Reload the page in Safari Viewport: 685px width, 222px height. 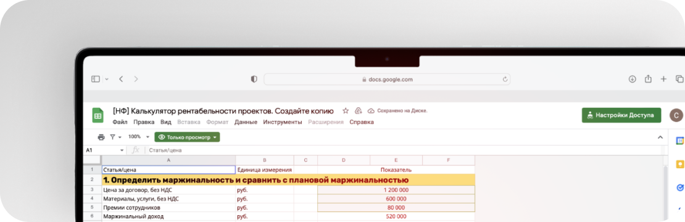tap(505, 80)
